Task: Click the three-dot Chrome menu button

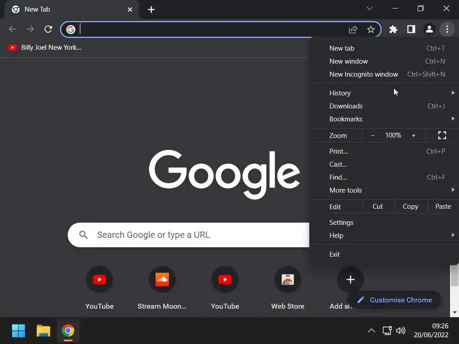Action: [447, 29]
